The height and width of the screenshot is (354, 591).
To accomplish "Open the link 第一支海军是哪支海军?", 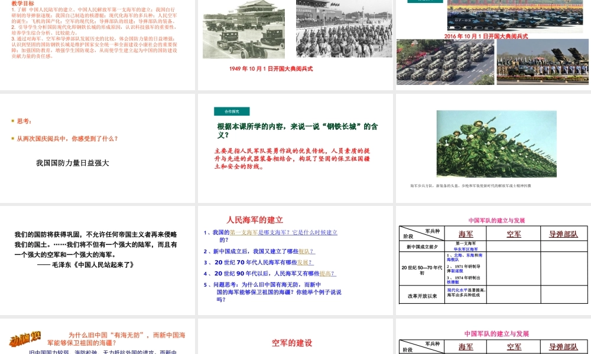I will pyautogui.click(x=261, y=232).
